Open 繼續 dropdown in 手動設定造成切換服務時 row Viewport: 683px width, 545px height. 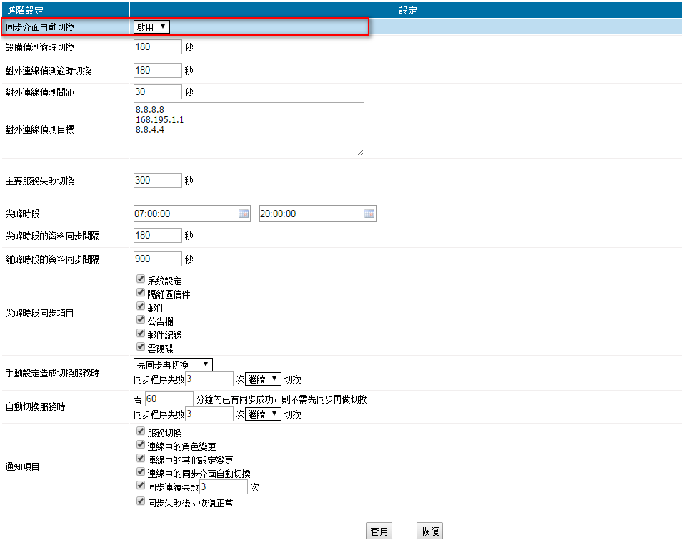(263, 379)
